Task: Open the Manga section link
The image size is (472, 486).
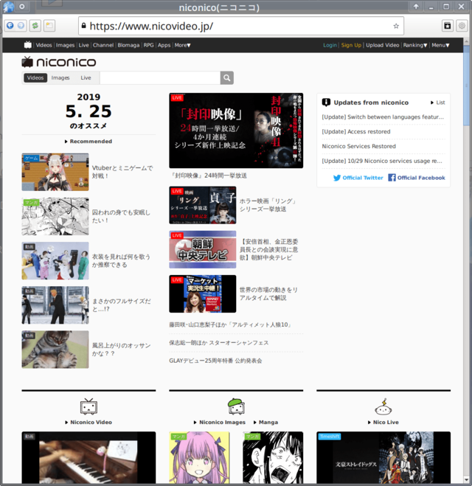Action: point(266,422)
